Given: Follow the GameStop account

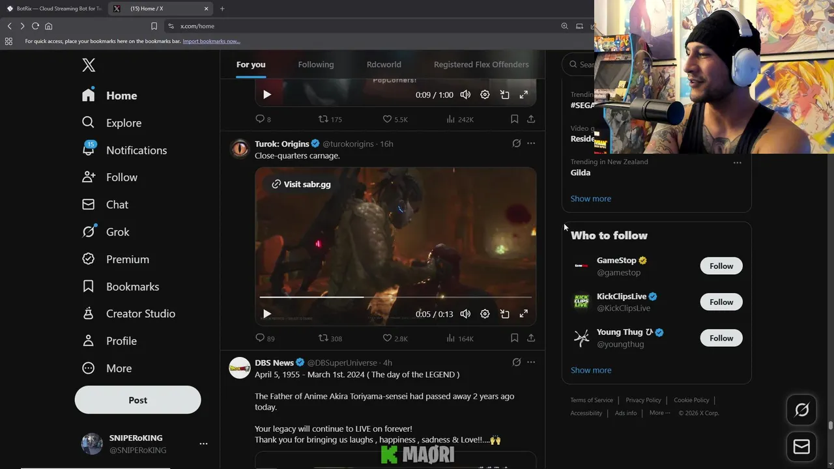Looking at the screenshot, I should 721,266.
